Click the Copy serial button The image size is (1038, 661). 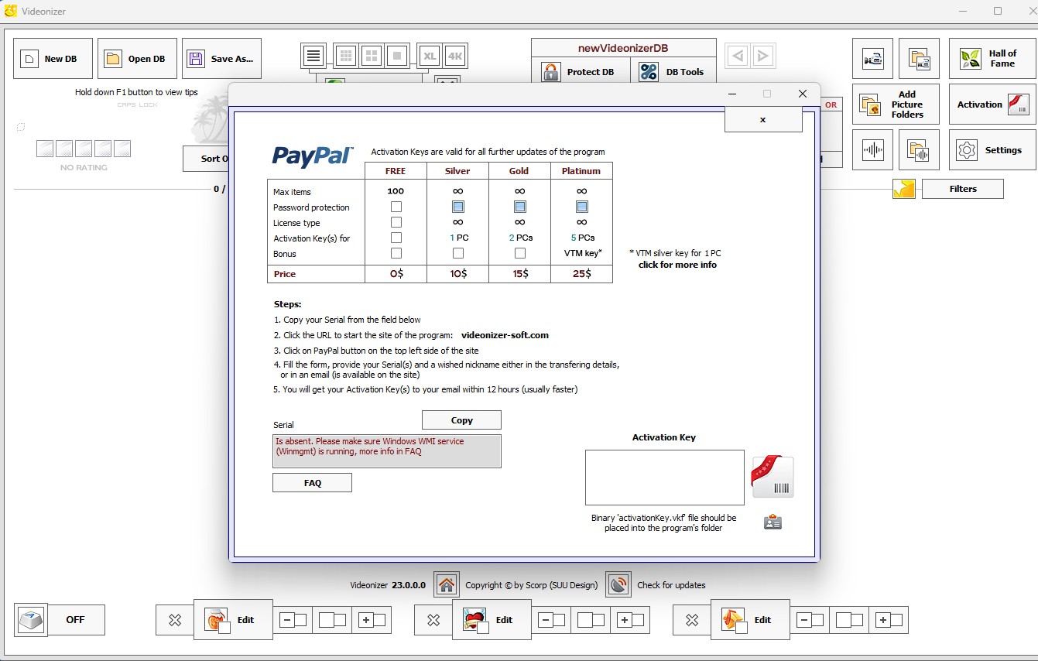[461, 420]
